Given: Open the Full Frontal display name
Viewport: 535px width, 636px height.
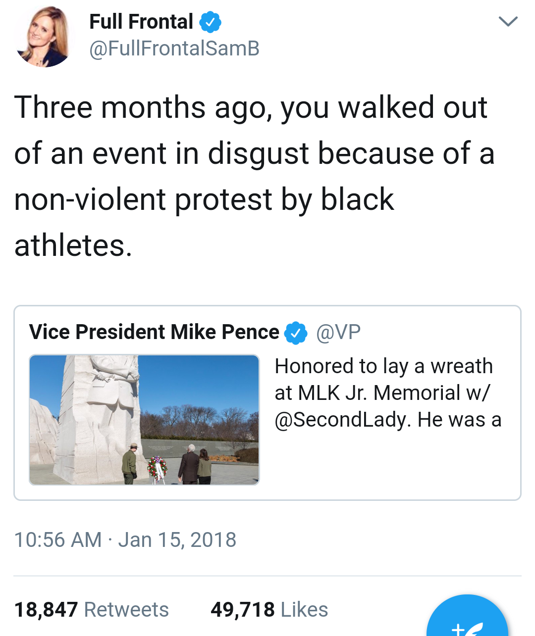Looking at the screenshot, I should [x=141, y=22].
